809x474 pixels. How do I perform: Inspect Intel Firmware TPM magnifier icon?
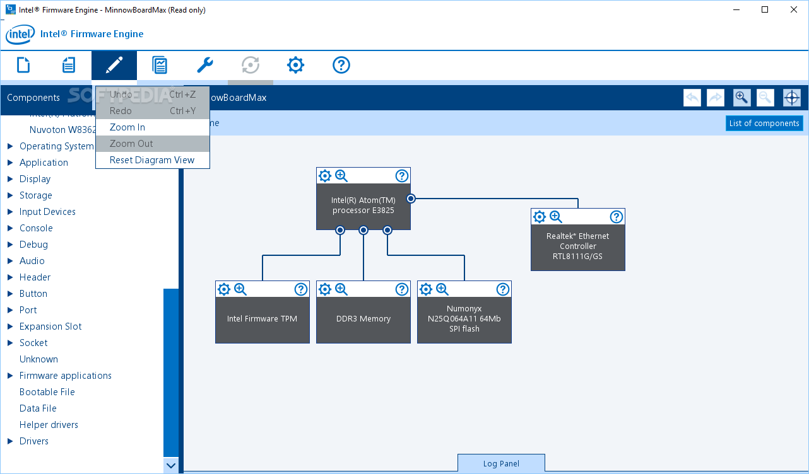(x=240, y=289)
